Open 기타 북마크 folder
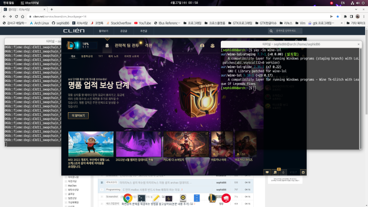Screen dimensions: 368x207 pos(356,23)
